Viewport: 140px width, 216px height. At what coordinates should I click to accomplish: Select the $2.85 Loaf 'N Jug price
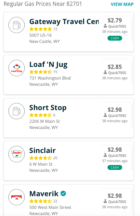coord(115,67)
